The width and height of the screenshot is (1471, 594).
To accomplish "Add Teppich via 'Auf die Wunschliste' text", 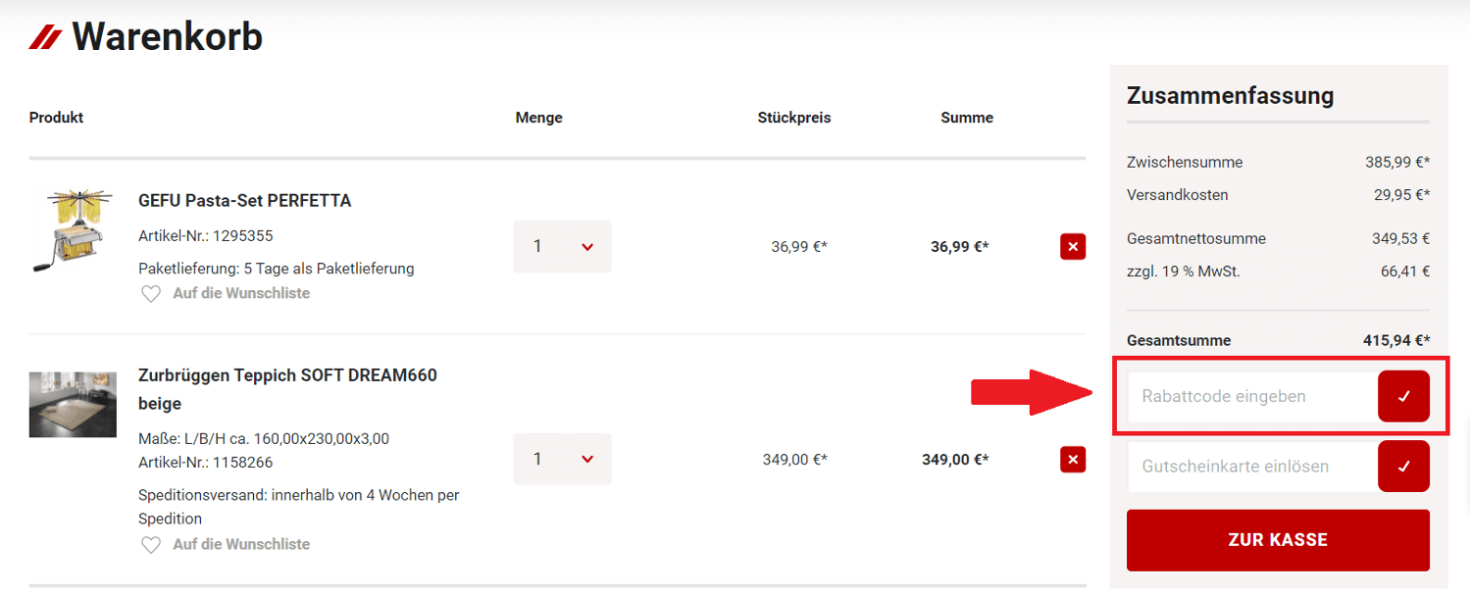I will [x=241, y=544].
